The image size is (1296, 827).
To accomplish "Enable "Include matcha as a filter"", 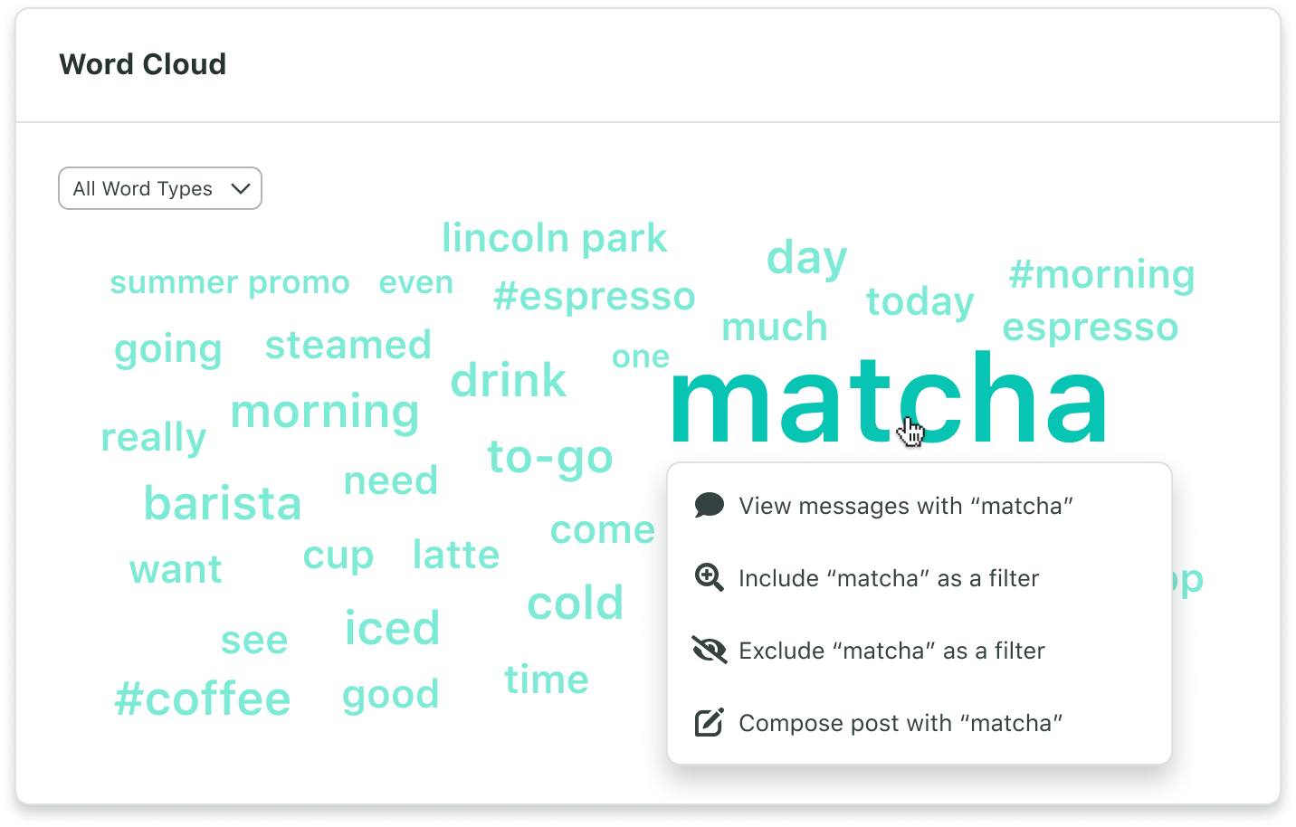I will (889, 578).
